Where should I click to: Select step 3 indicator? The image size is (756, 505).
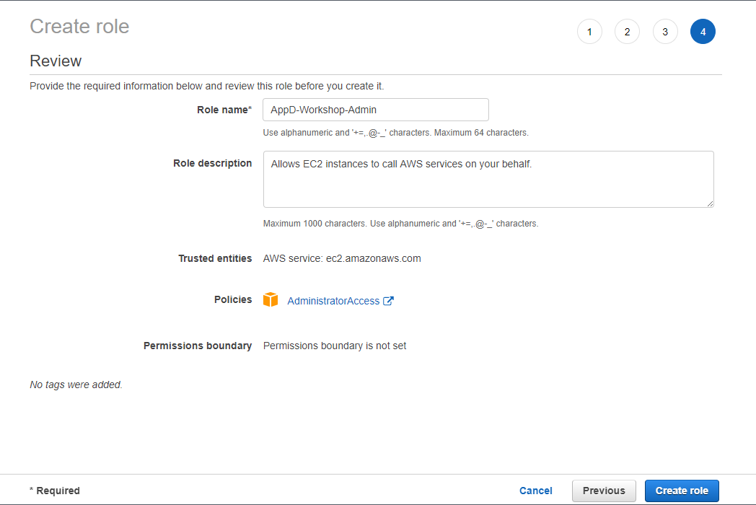[665, 32]
